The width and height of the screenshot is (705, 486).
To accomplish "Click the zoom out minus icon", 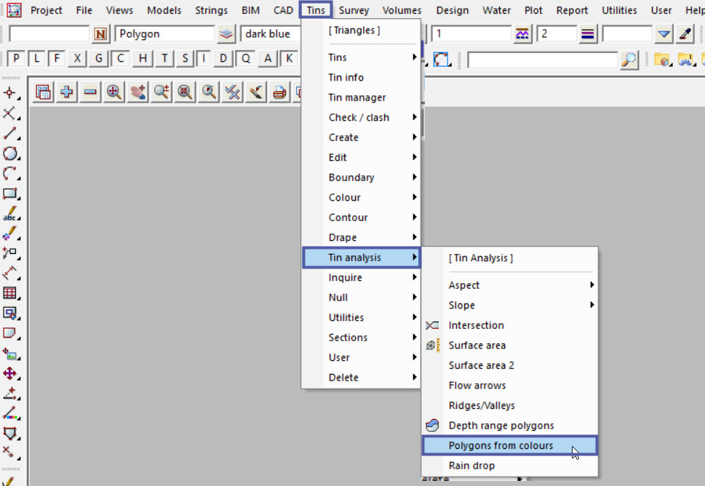I will coord(90,92).
